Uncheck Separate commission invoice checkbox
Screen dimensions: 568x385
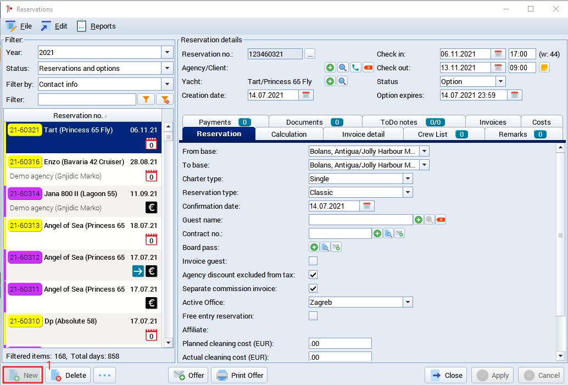pos(313,289)
